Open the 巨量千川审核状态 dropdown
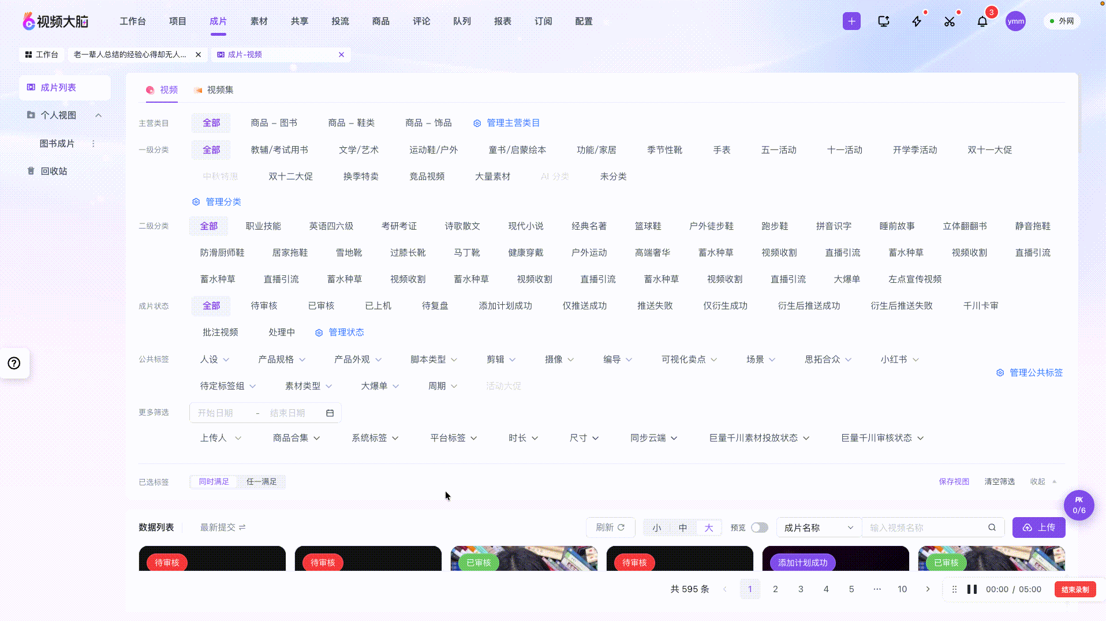 [x=882, y=438]
